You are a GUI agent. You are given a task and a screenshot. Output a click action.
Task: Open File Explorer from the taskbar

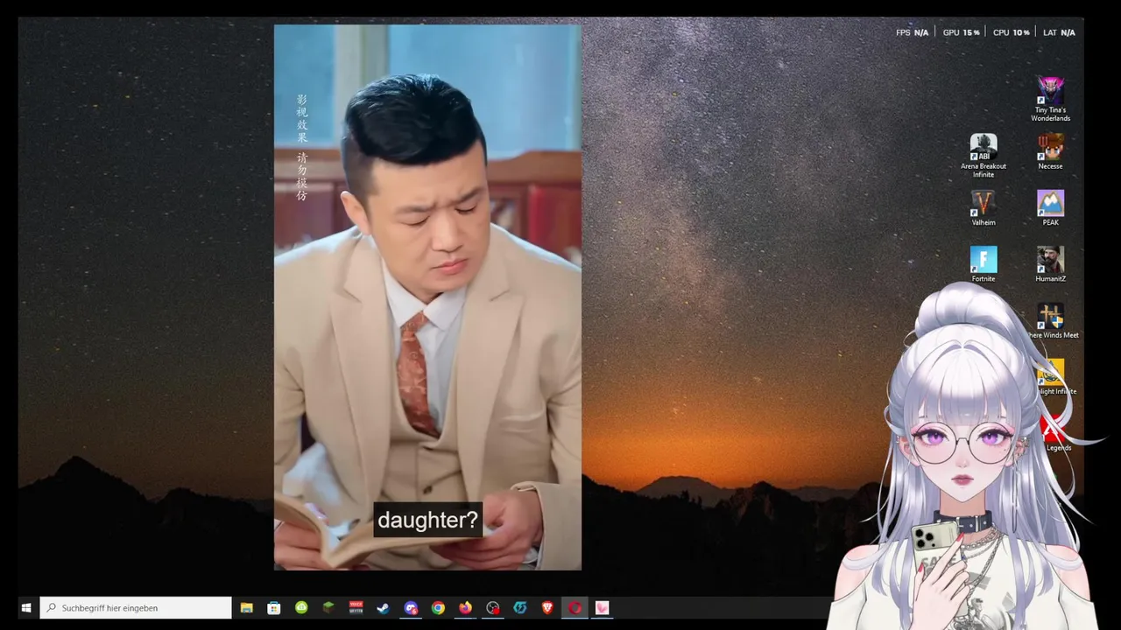pyautogui.click(x=247, y=607)
